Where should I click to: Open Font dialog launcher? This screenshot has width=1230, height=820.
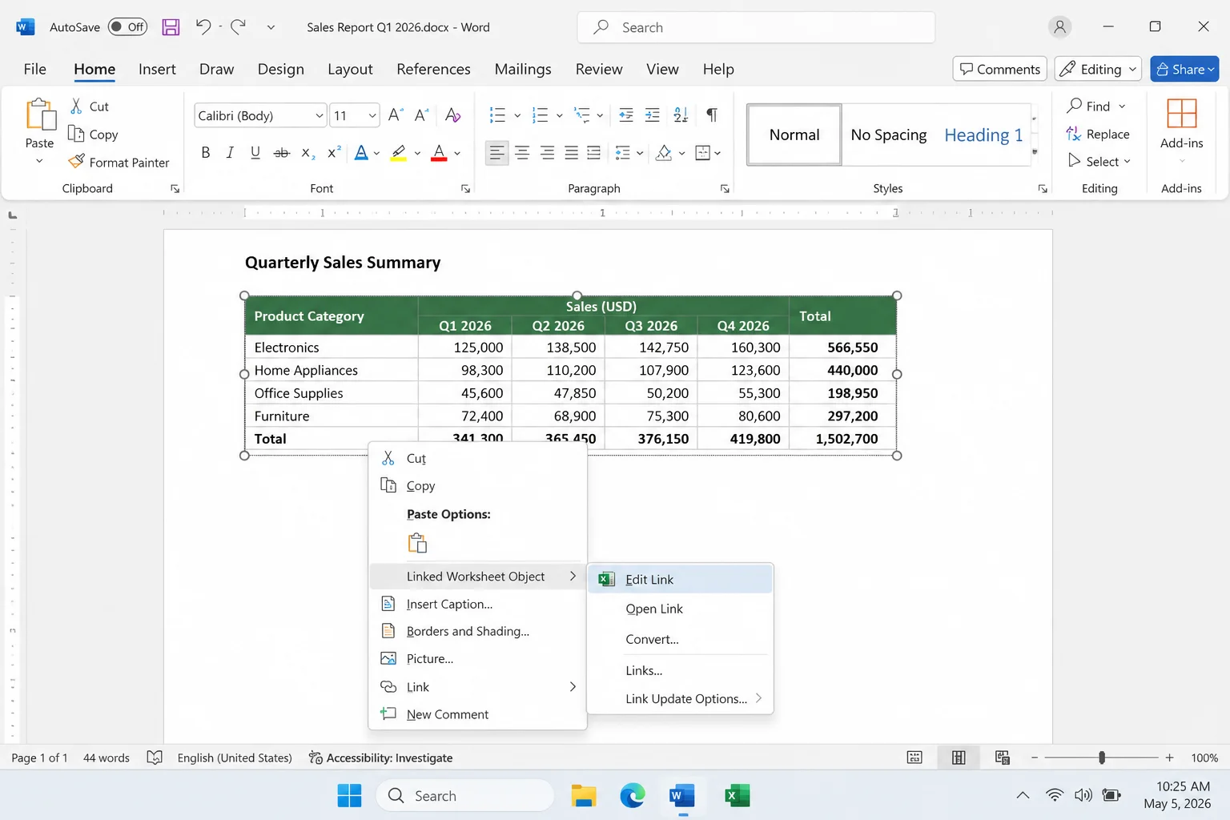(465, 189)
